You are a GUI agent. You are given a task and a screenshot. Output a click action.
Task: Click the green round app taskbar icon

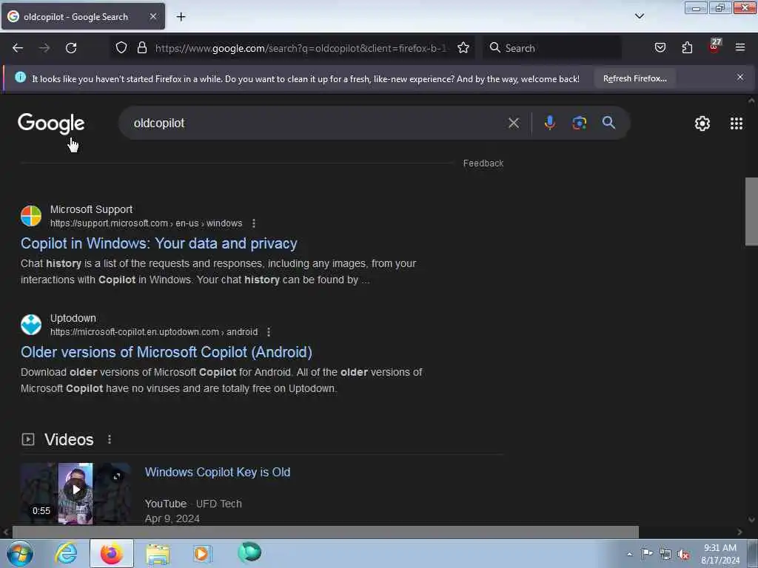(249, 552)
